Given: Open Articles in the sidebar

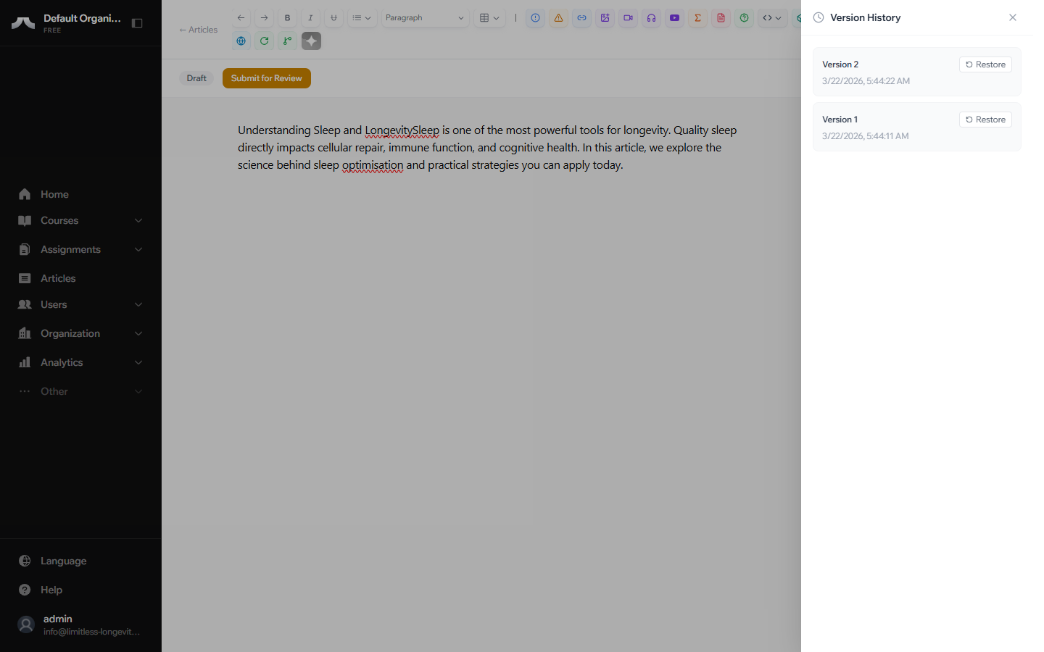Looking at the screenshot, I should point(58,278).
